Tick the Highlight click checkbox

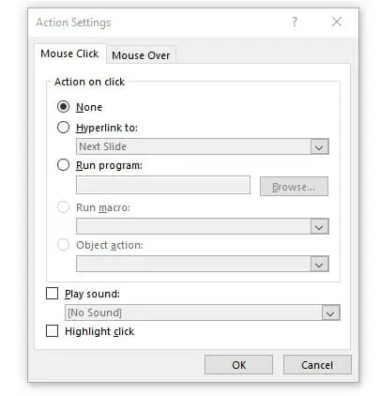click(x=52, y=331)
